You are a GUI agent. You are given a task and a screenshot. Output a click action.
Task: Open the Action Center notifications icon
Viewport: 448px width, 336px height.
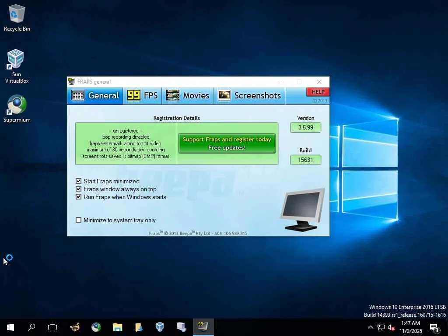coord(434,328)
